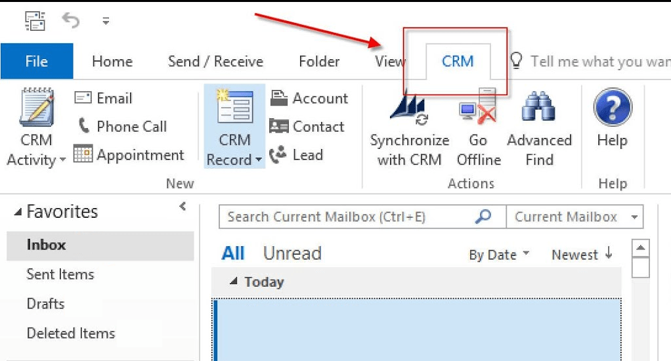671x361 pixels.
Task: Expand the CRM Record dropdown
Action: click(234, 159)
